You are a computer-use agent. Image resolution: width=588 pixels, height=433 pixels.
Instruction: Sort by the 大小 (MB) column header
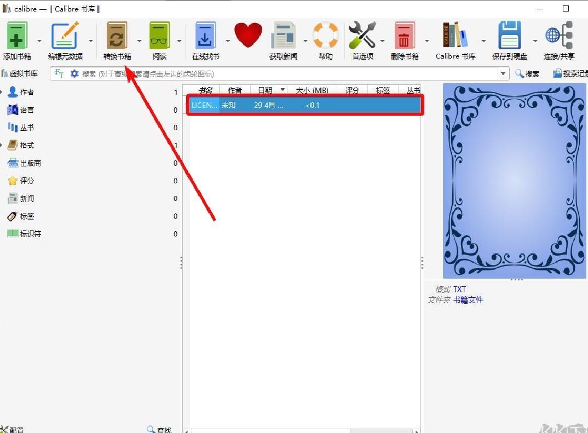click(312, 90)
